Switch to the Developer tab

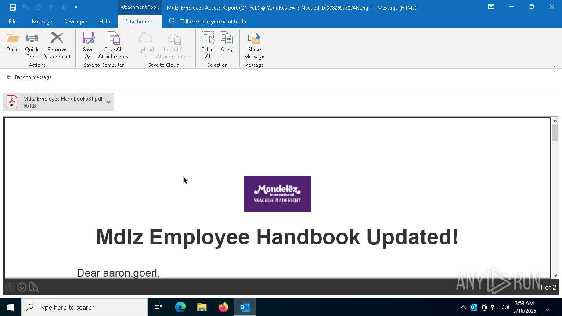click(76, 22)
